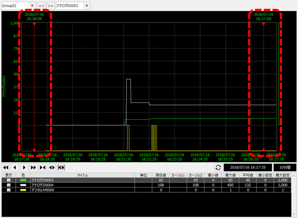Viewport: 298px width, 218px height.
Task: Toggle display checkbox for デジタルM0000
Action: point(9,190)
